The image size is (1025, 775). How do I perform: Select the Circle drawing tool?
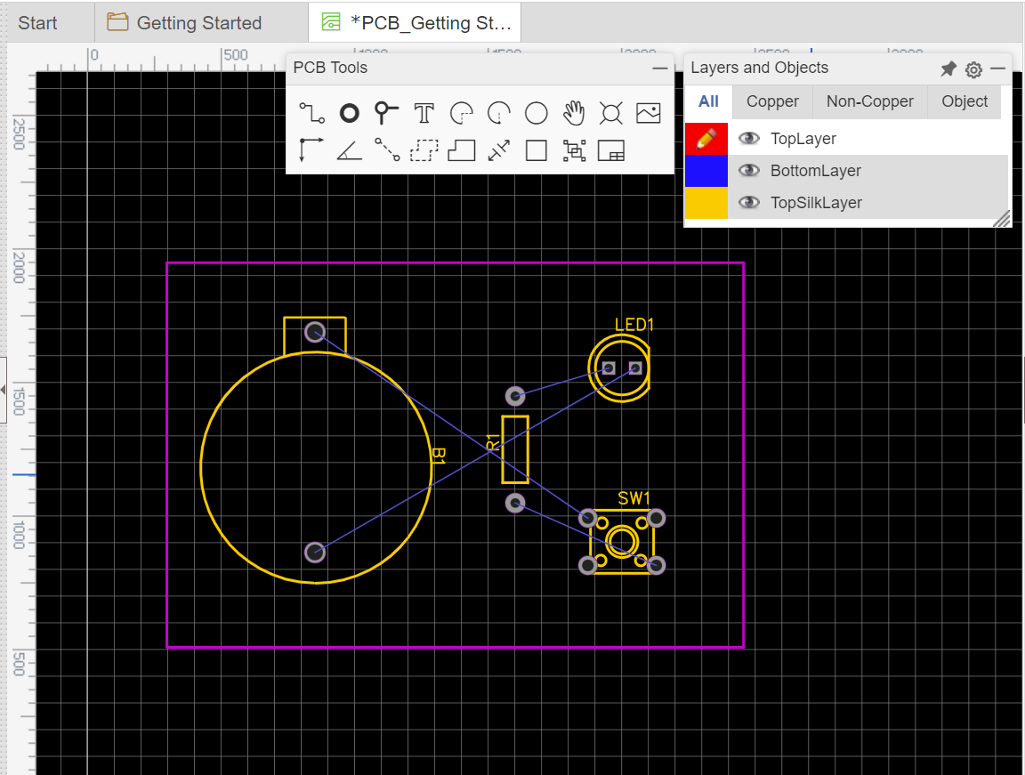coord(536,113)
